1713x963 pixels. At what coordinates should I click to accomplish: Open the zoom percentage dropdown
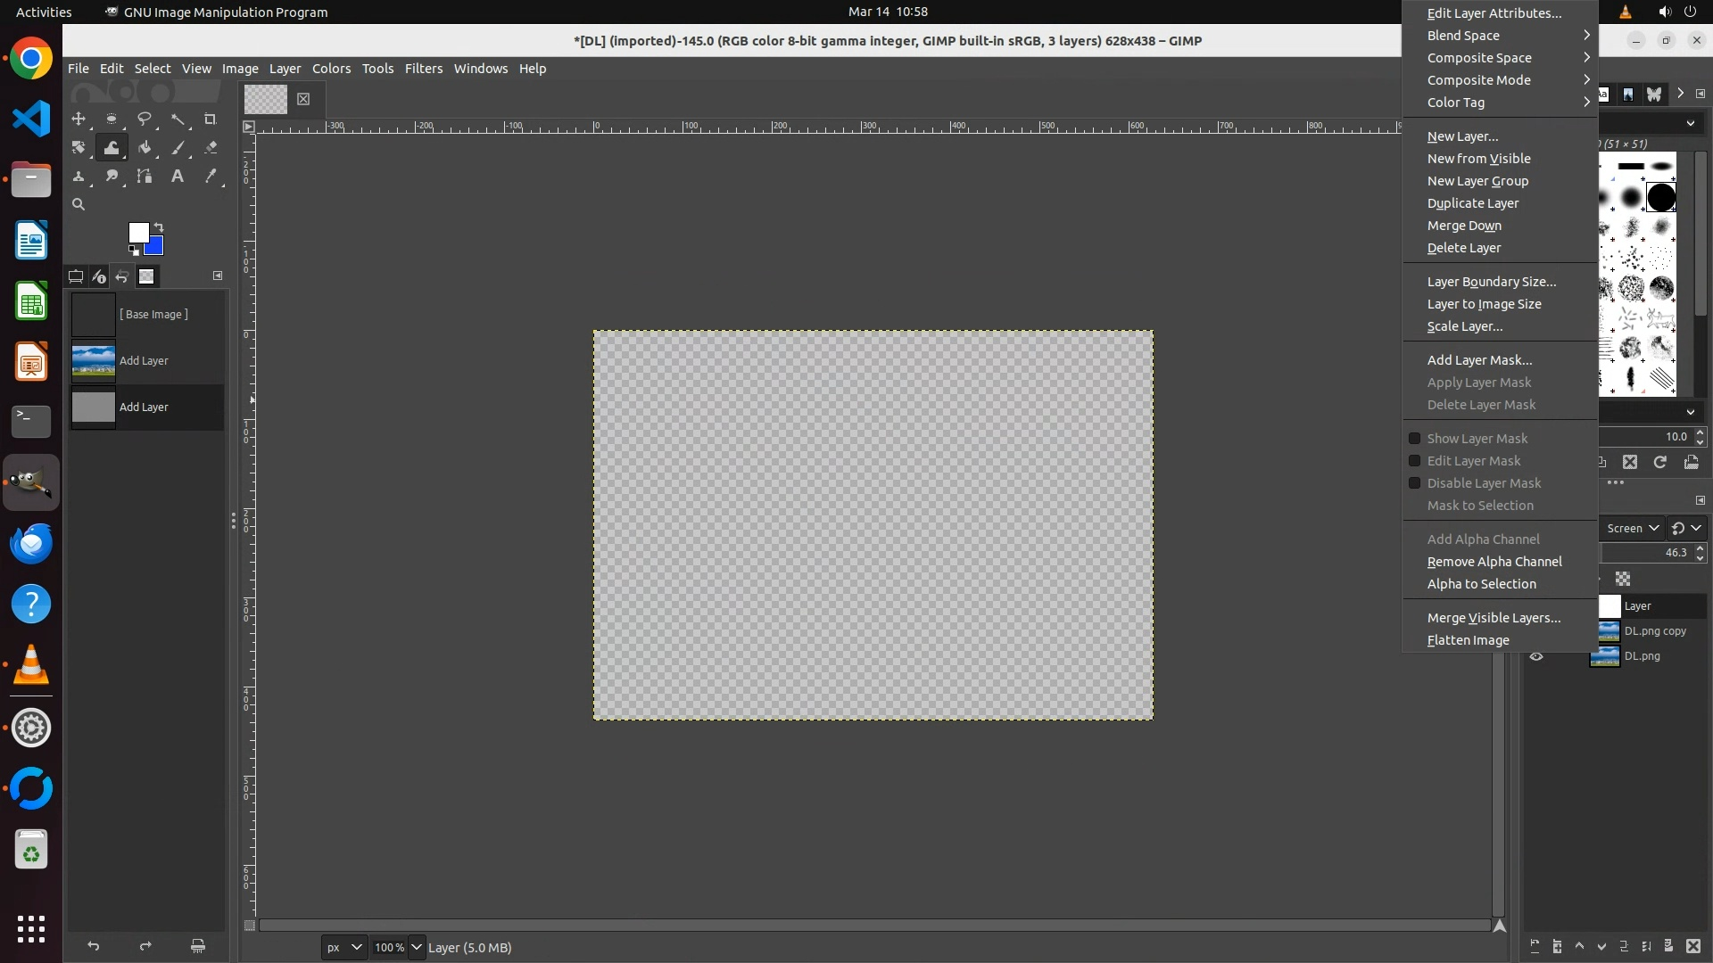(417, 947)
